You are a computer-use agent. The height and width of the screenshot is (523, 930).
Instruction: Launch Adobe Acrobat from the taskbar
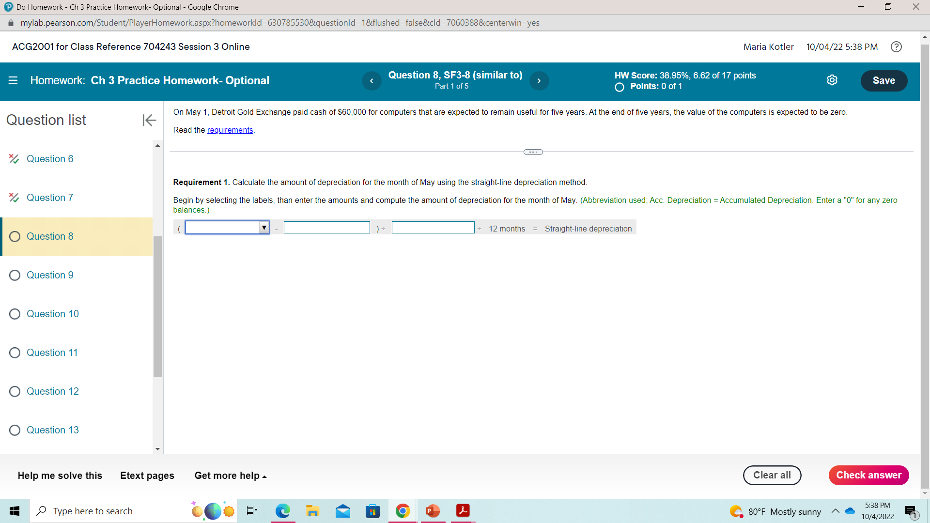[463, 511]
